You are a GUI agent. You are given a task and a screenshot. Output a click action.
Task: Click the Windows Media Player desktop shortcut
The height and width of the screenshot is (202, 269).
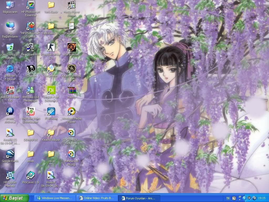pyautogui.click(x=71, y=115)
